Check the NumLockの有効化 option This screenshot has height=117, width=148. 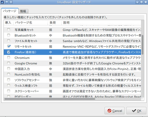click(9, 74)
